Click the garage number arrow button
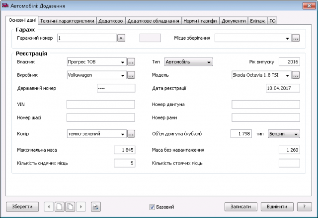 click(x=121, y=38)
